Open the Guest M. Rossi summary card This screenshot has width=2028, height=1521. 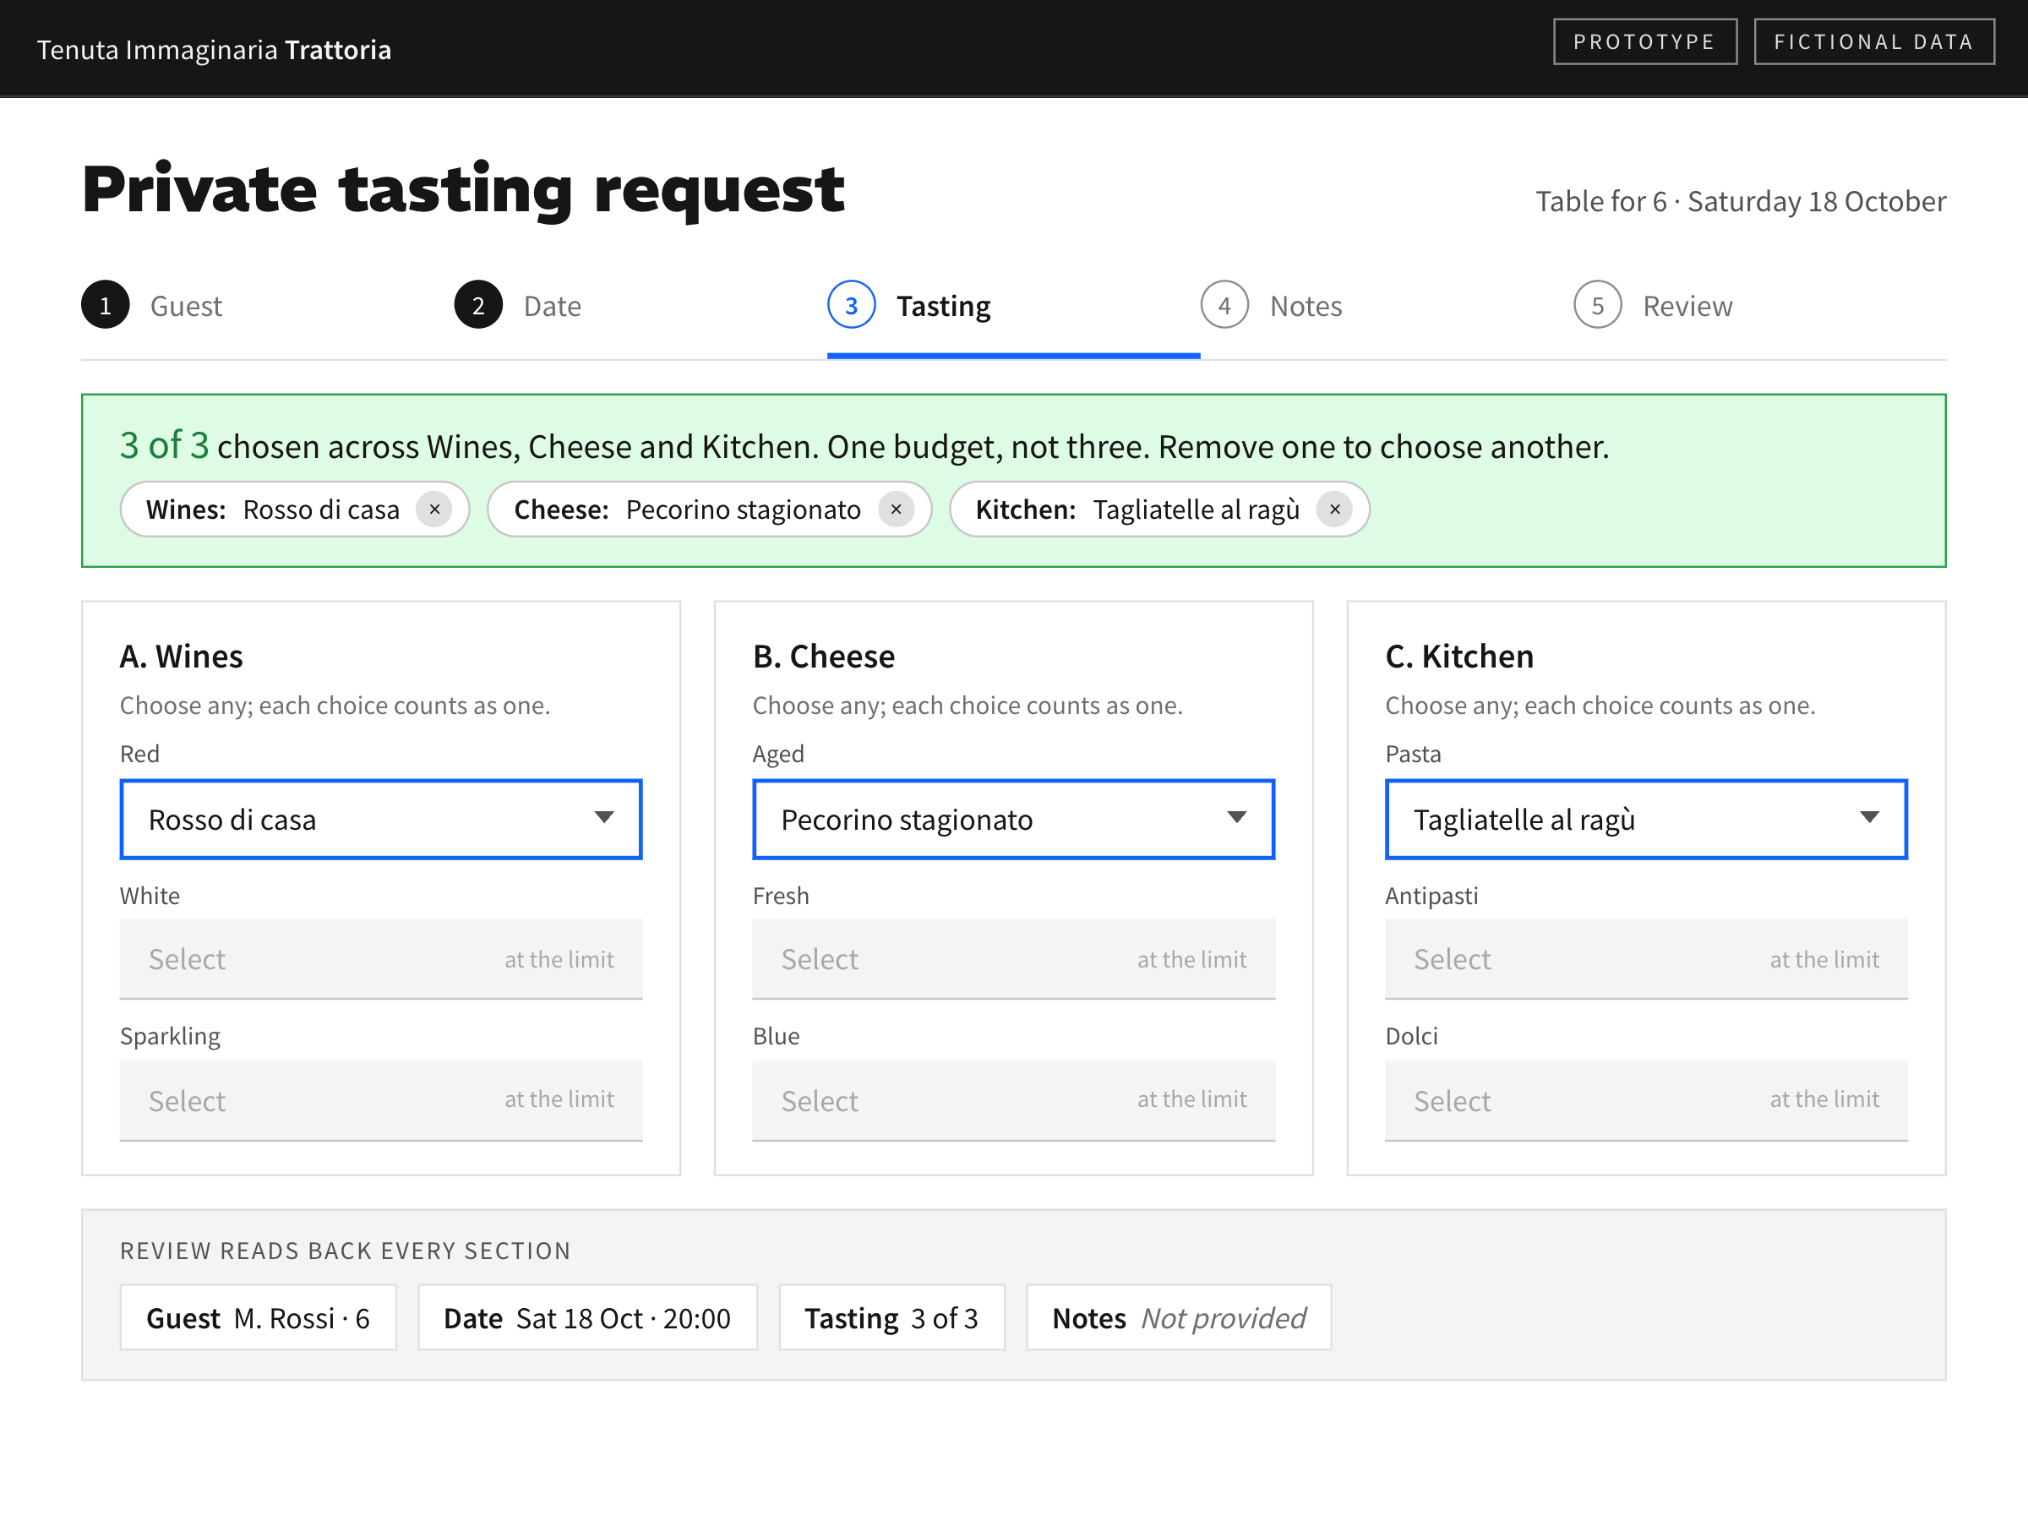[x=259, y=1317]
